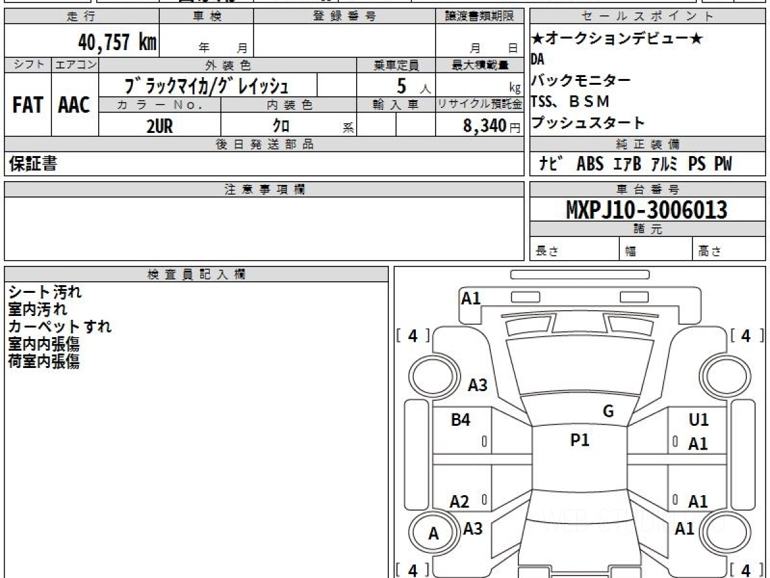
Task: Select the 5 人 seating capacity value
Action: (413, 85)
